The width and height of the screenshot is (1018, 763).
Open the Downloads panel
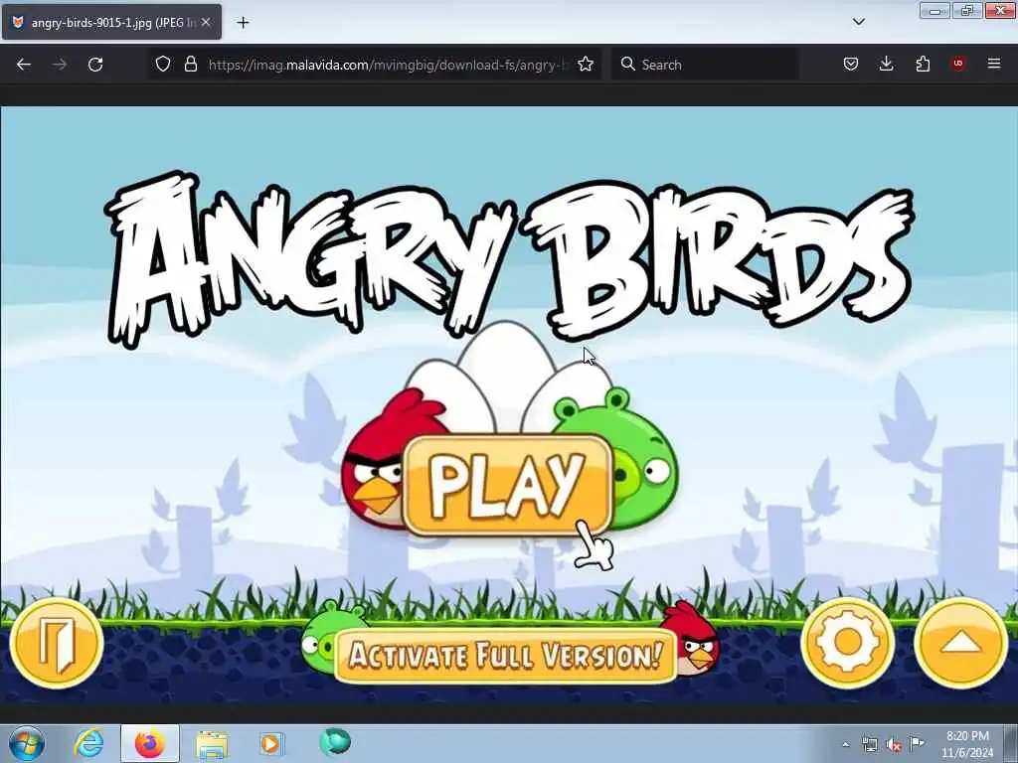(886, 64)
